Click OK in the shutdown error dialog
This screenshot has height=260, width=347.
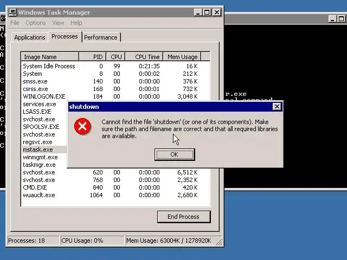pyautogui.click(x=175, y=154)
